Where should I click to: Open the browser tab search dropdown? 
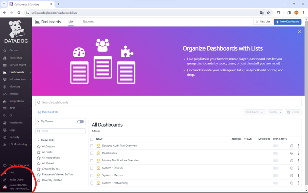point(4,4)
